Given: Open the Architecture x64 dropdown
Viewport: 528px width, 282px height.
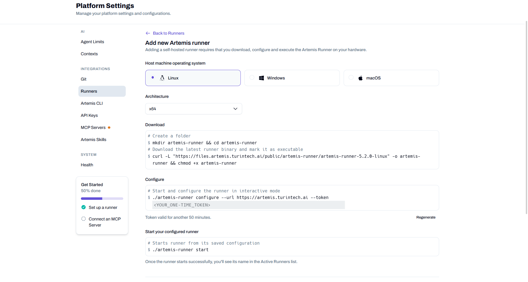Looking at the screenshot, I should click(194, 109).
